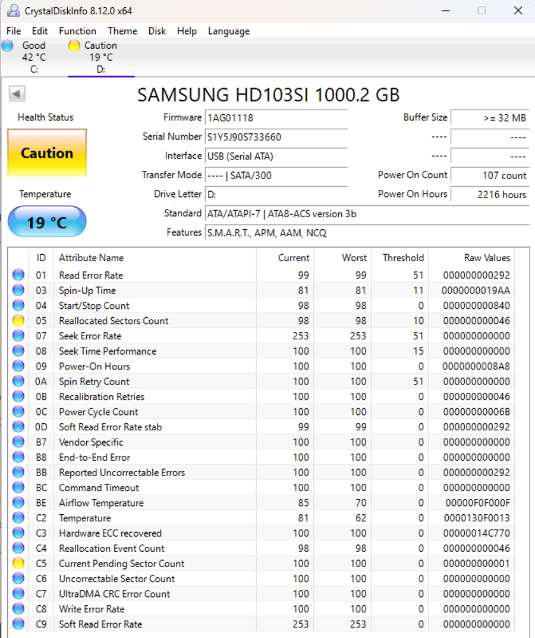Click status orb for Power-On Hours row
Image resolution: width=535 pixels, height=638 pixels.
click(x=18, y=366)
